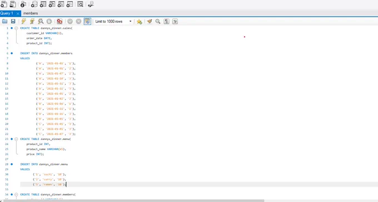The image size is (378, 202).
Task: Click the VALUES keyword on line 29
Action: (x=25, y=169)
